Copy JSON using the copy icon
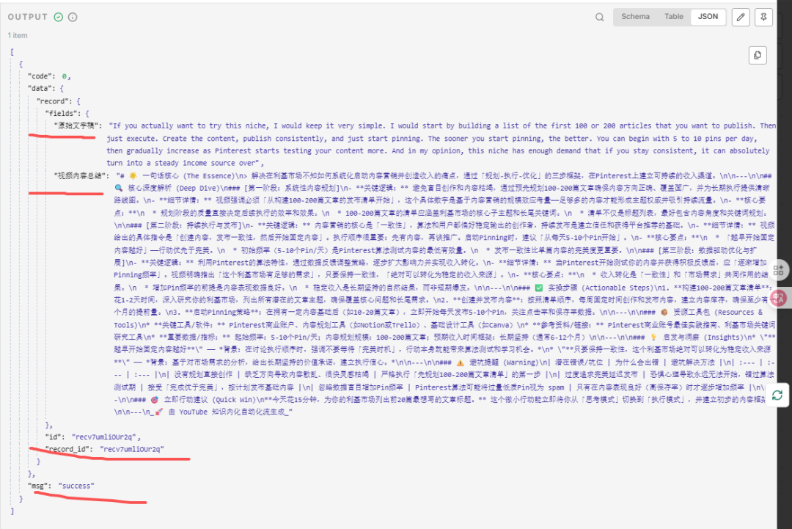Viewport: 792px width, 529px height. coord(758,55)
